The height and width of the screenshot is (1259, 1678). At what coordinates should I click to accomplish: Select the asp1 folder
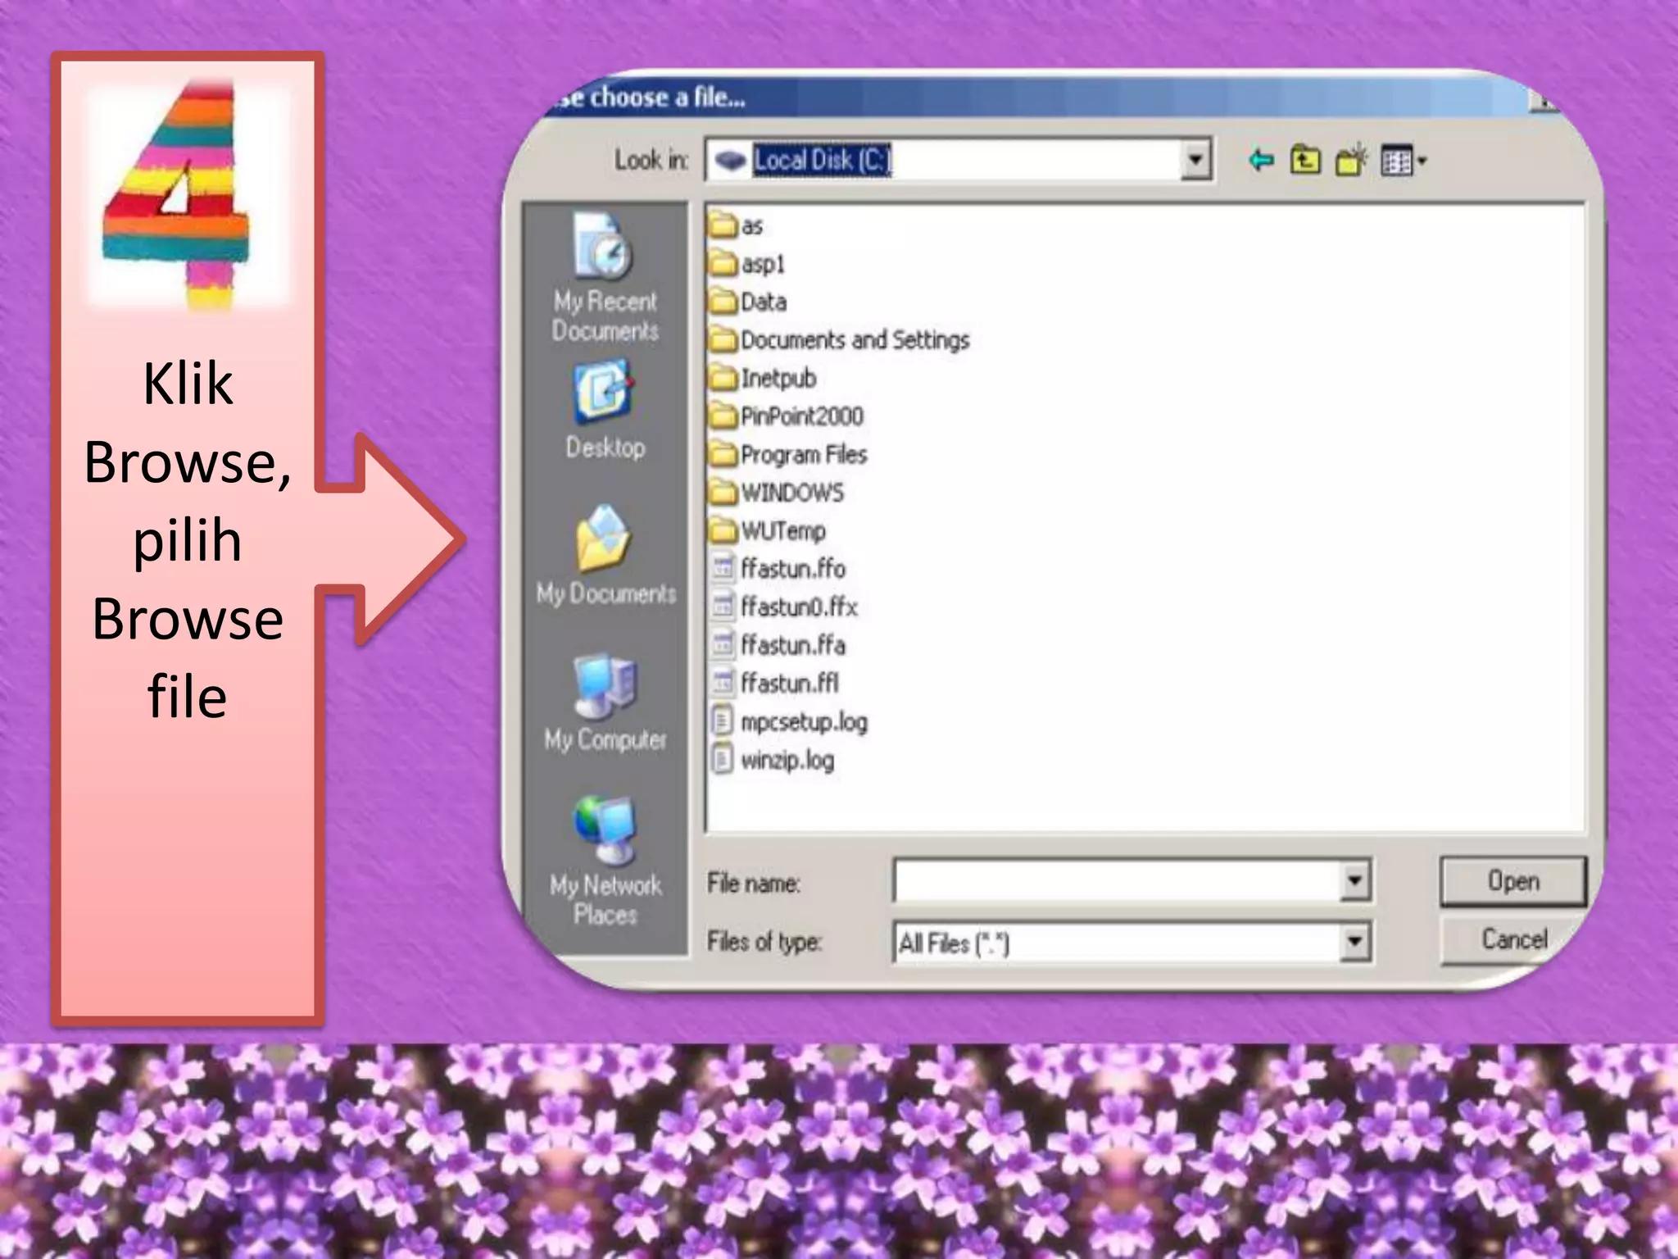tap(746, 263)
